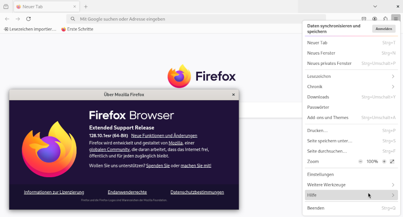
Task: Reset zoom via 100% value
Action: tap(372, 162)
